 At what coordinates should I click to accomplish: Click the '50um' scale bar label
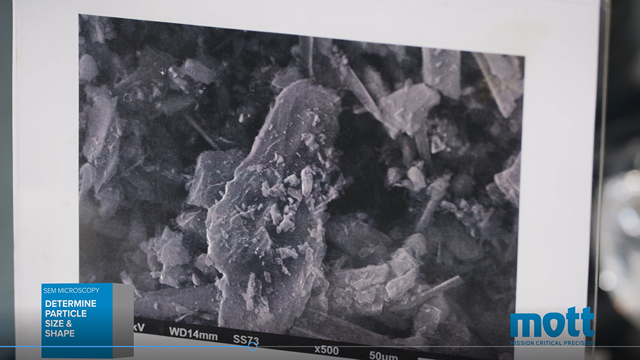coord(383,355)
